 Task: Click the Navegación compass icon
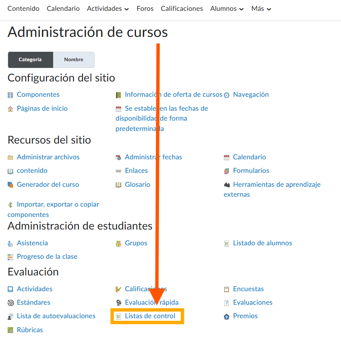[227, 95]
